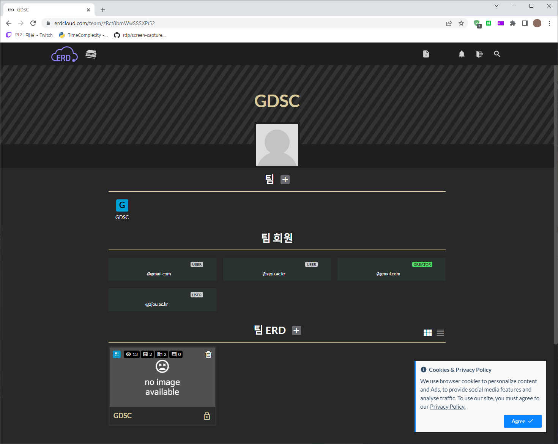This screenshot has height=444, width=558.
Task: Add a new team with plus icon
Action: 285,180
